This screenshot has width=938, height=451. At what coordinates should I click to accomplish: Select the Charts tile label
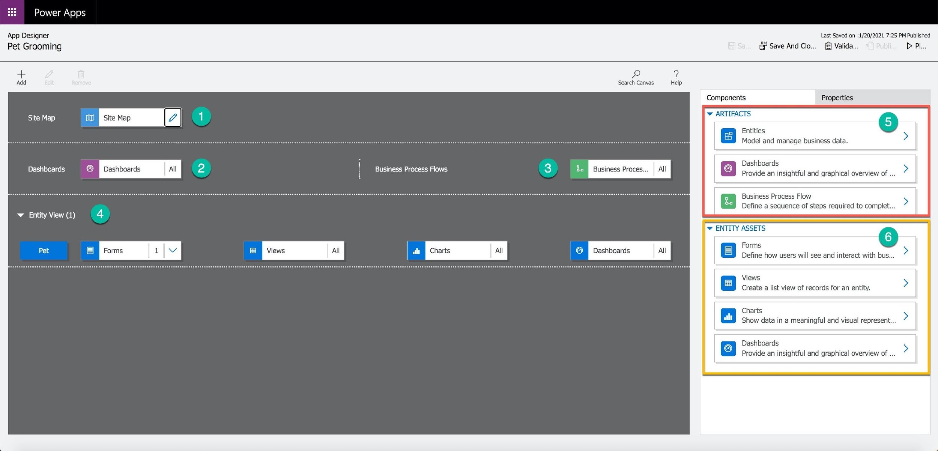pos(440,250)
